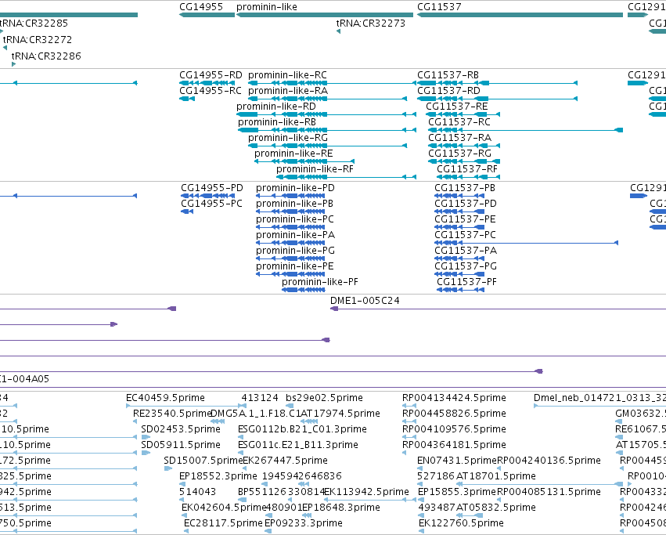Click the tRNA:CR32273 feature label

click(x=371, y=23)
